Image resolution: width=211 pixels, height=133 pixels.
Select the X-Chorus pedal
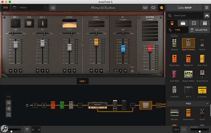(x=202, y=92)
